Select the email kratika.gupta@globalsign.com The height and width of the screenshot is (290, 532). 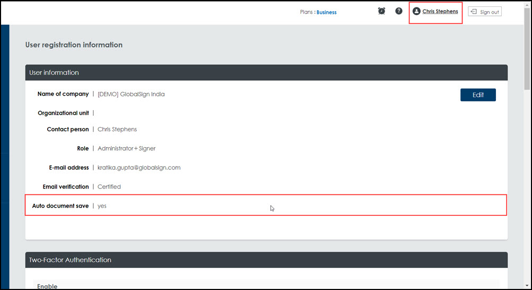pyautogui.click(x=139, y=168)
